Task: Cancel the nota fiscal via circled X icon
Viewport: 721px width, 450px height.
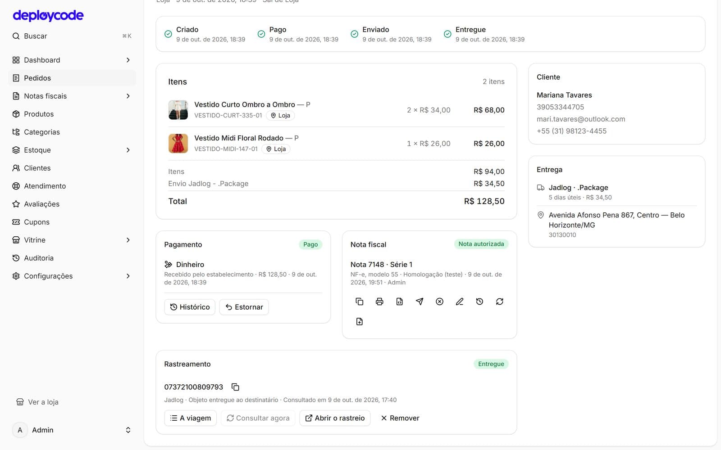Action: click(x=439, y=301)
